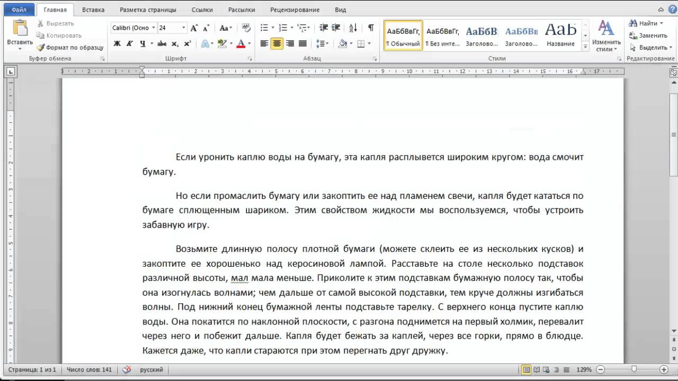
Task: Open the font color dropdown arrow
Action: tap(249, 43)
